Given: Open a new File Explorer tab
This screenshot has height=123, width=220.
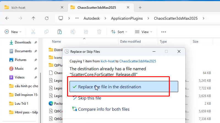Looking at the screenshot, I should (x=140, y=8).
